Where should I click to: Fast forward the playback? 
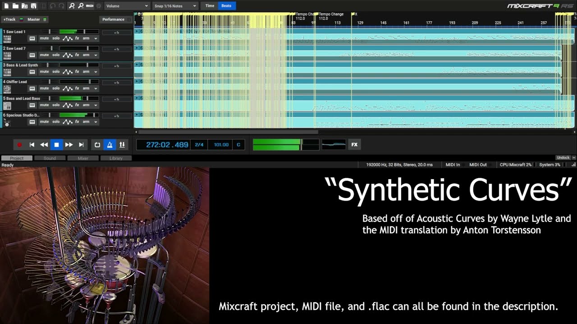[x=69, y=144]
